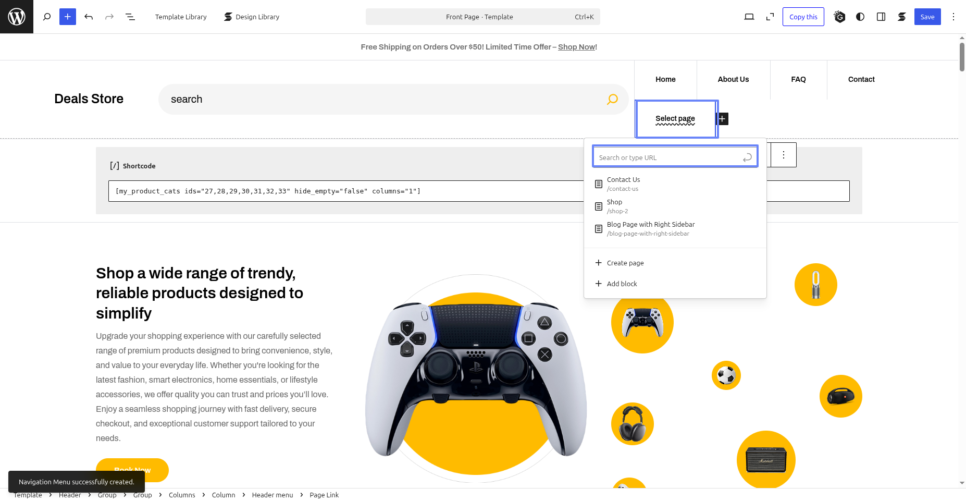This screenshot has height=501, width=966.
Task: Open the desktop view preview icon
Action: 749,17
